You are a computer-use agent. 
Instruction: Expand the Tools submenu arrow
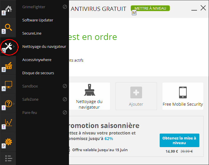(x=14, y=46)
